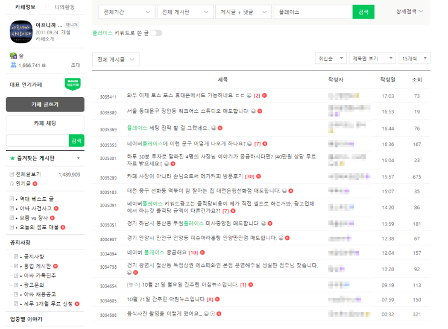Viewport: 448px width, 329px height.
Task: Expand the 상세검색 advanced search options
Action: (409, 11)
